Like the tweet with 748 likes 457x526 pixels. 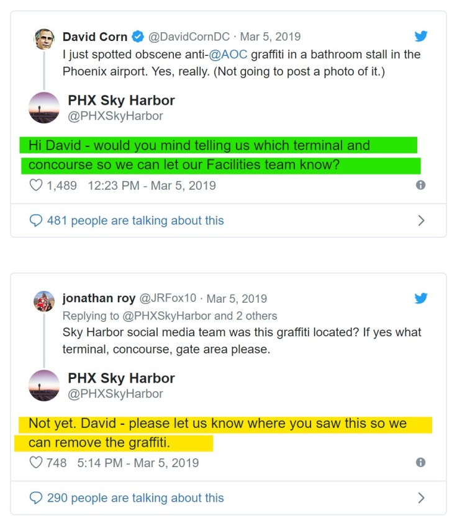point(36,462)
